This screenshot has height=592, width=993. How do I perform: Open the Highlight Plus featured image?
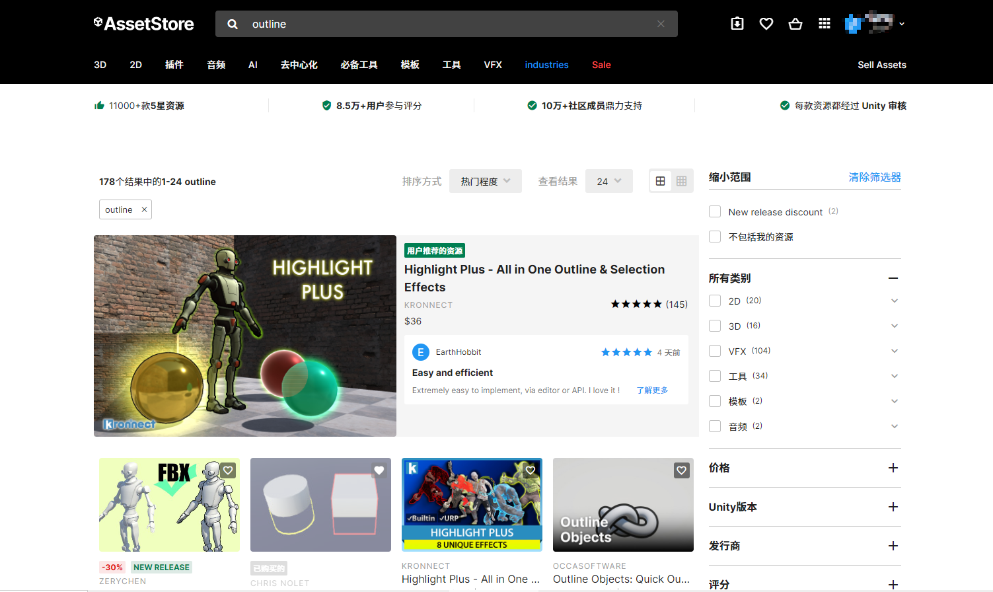[x=245, y=336]
